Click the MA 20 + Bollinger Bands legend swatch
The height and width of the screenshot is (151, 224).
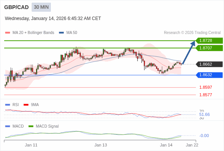click(8, 33)
